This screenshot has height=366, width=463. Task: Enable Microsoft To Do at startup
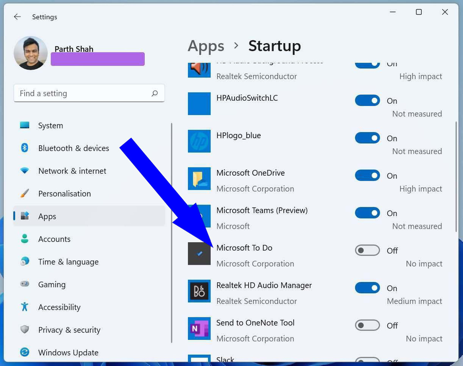point(367,250)
